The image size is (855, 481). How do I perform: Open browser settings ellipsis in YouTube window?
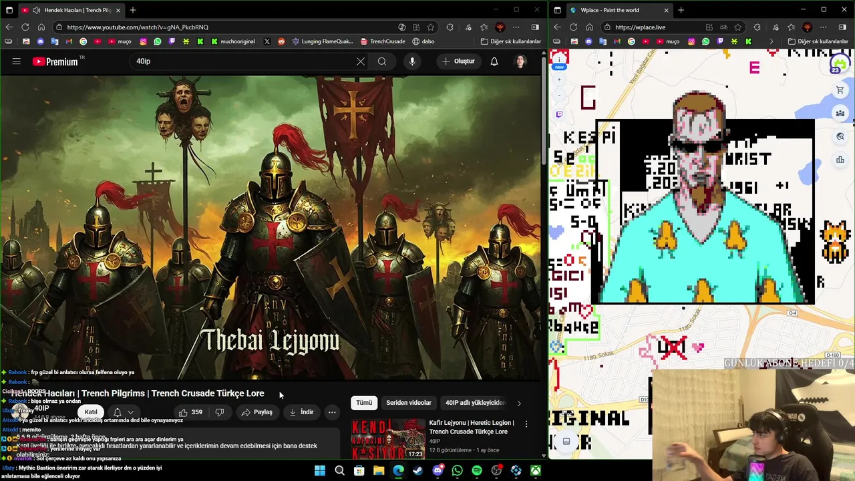(x=516, y=27)
